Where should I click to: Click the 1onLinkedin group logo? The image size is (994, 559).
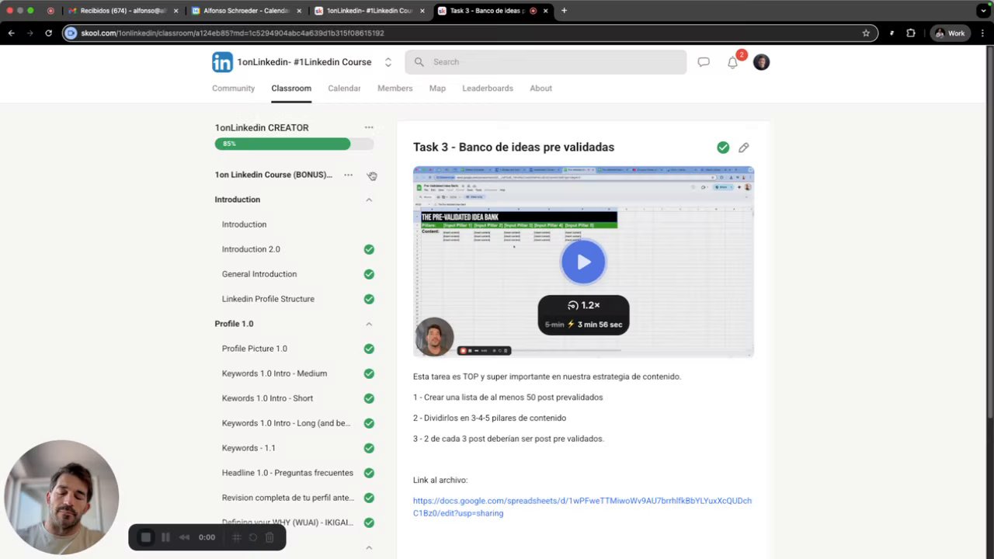[222, 62]
